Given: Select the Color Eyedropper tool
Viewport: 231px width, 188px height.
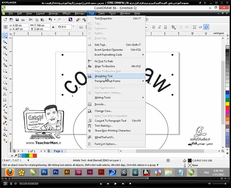Looking at the screenshot, I should 5,123.
